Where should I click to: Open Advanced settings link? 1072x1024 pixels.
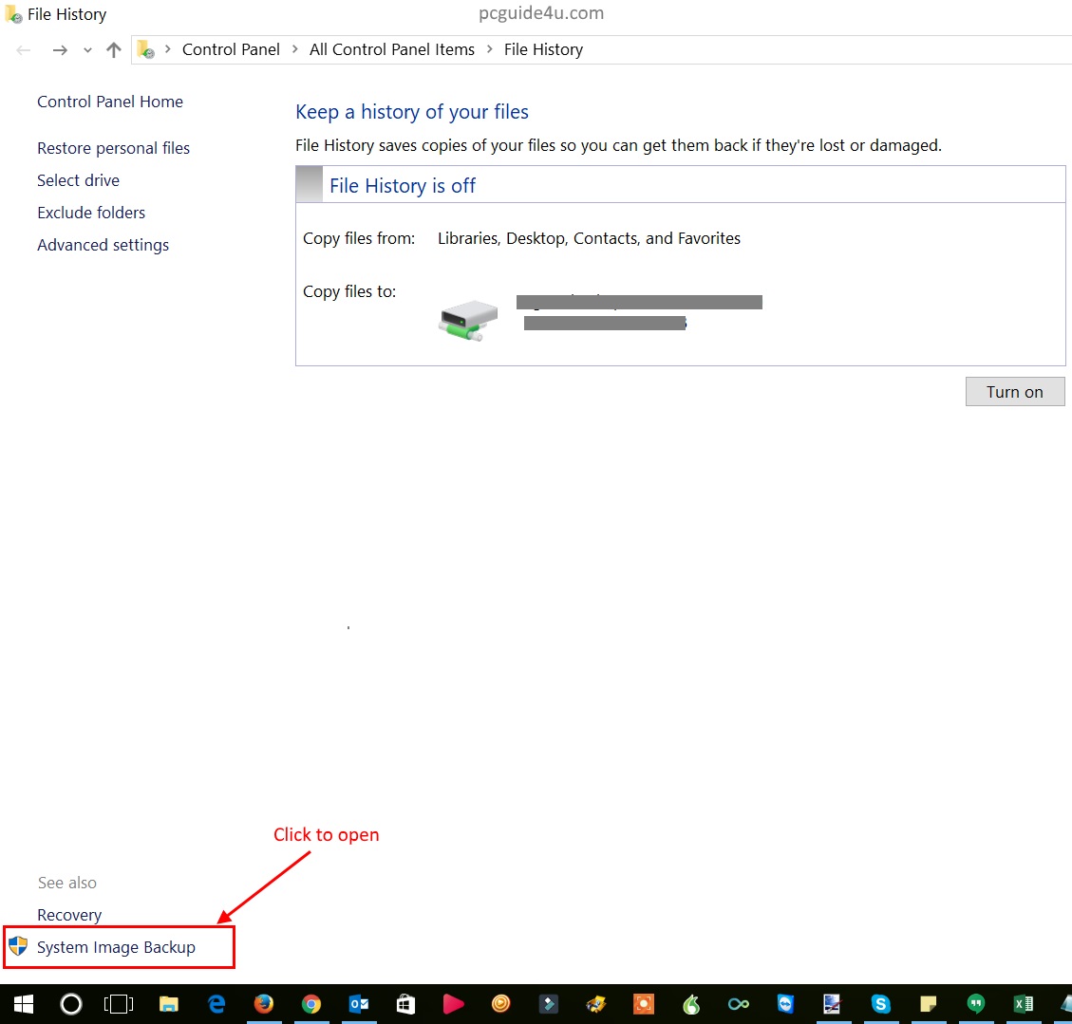click(x=103, y=245)
